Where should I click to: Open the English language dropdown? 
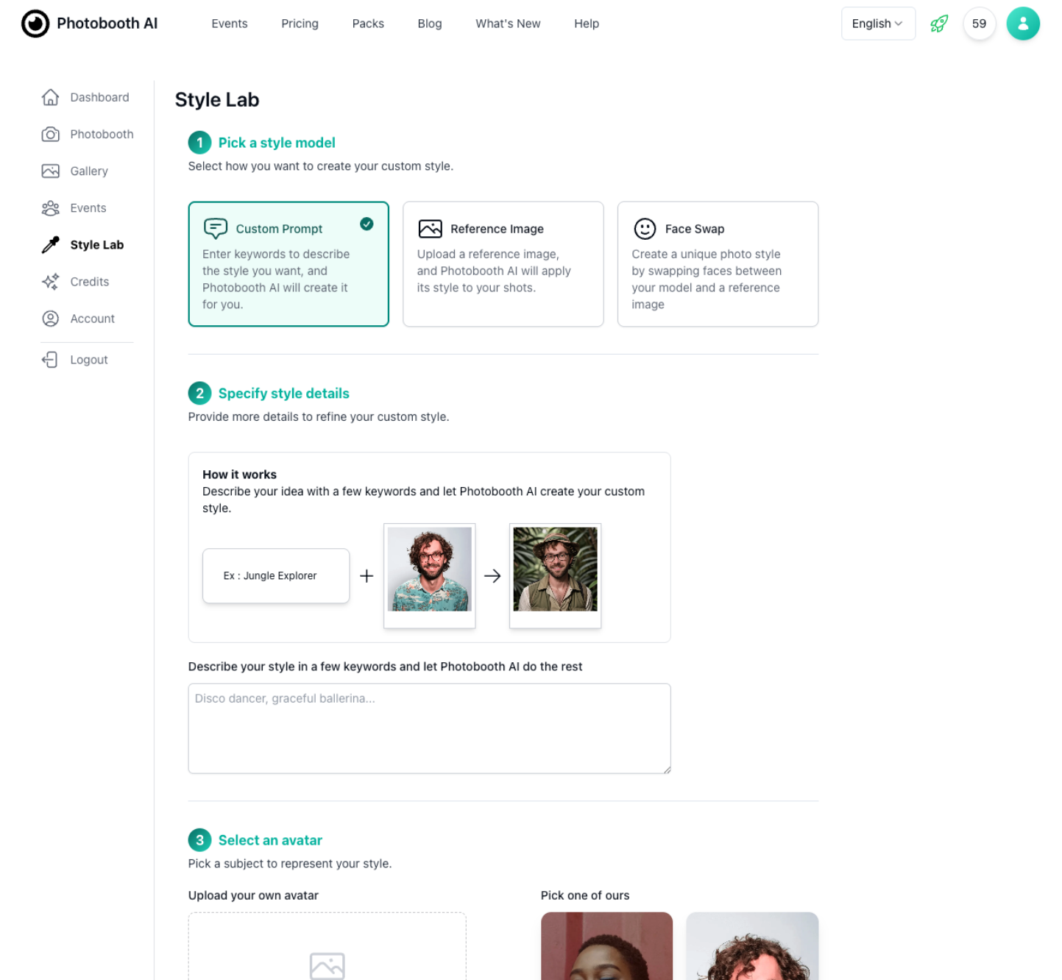click(x=878, y=24)
